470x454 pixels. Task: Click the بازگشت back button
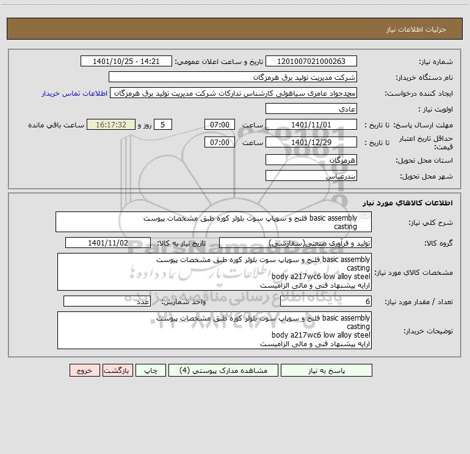pyautogui.click(x=117, y=371)
